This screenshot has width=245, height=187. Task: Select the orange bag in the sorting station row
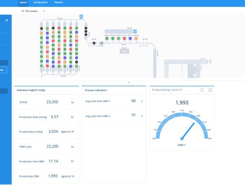[136, 38]
